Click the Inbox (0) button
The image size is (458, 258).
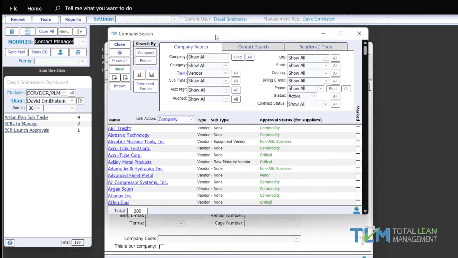pyautogui.click(x=40, y=52)
